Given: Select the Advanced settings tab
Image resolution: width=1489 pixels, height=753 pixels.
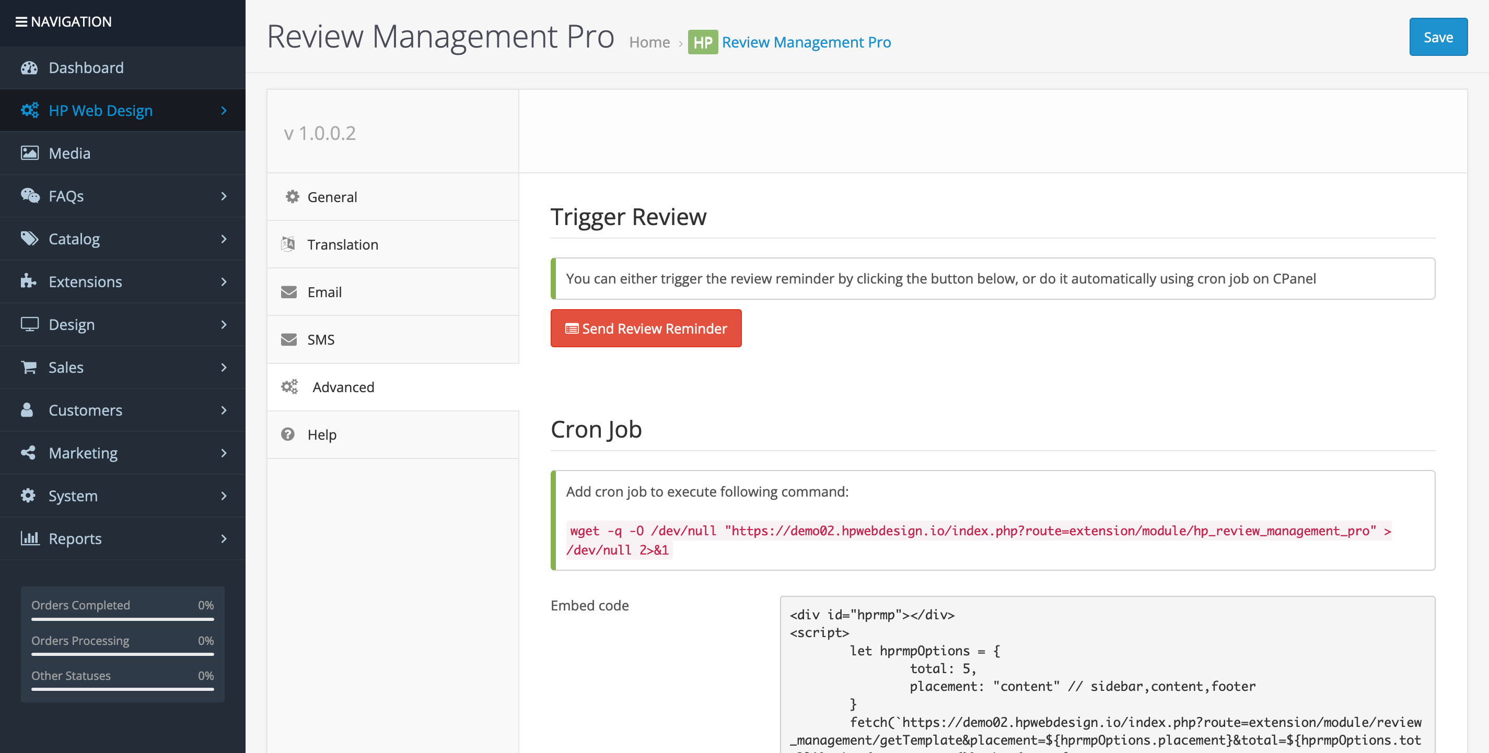Looking at the screenshot, I should tap(343, 386).
